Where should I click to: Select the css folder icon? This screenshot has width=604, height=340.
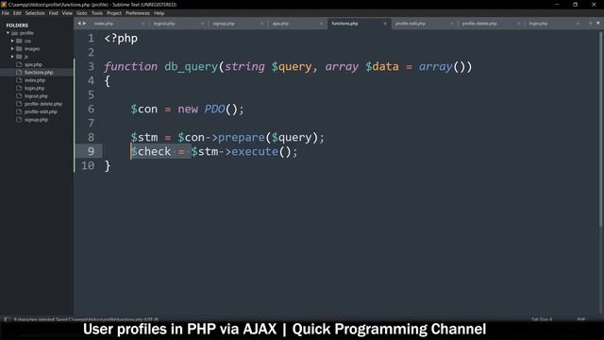click(x=19, y=41)
